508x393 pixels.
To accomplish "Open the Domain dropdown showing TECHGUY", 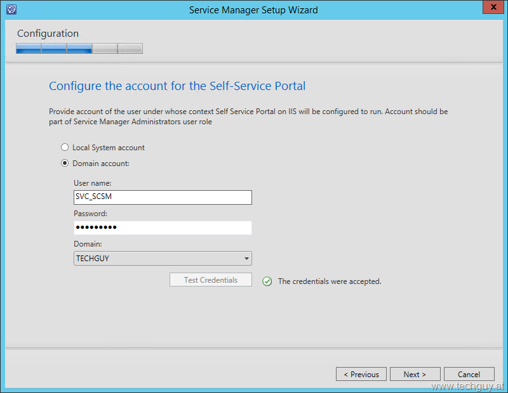I will pos(163,259).
